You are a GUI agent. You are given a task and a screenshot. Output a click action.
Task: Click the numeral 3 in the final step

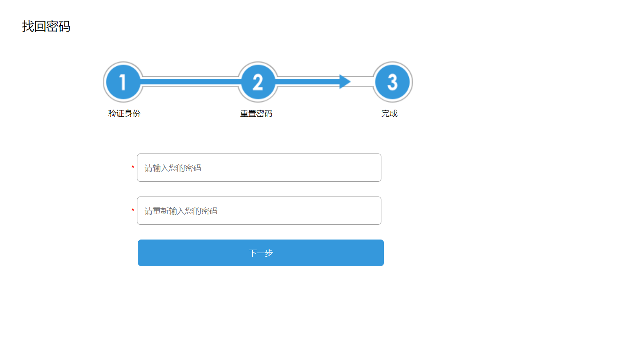392,82
